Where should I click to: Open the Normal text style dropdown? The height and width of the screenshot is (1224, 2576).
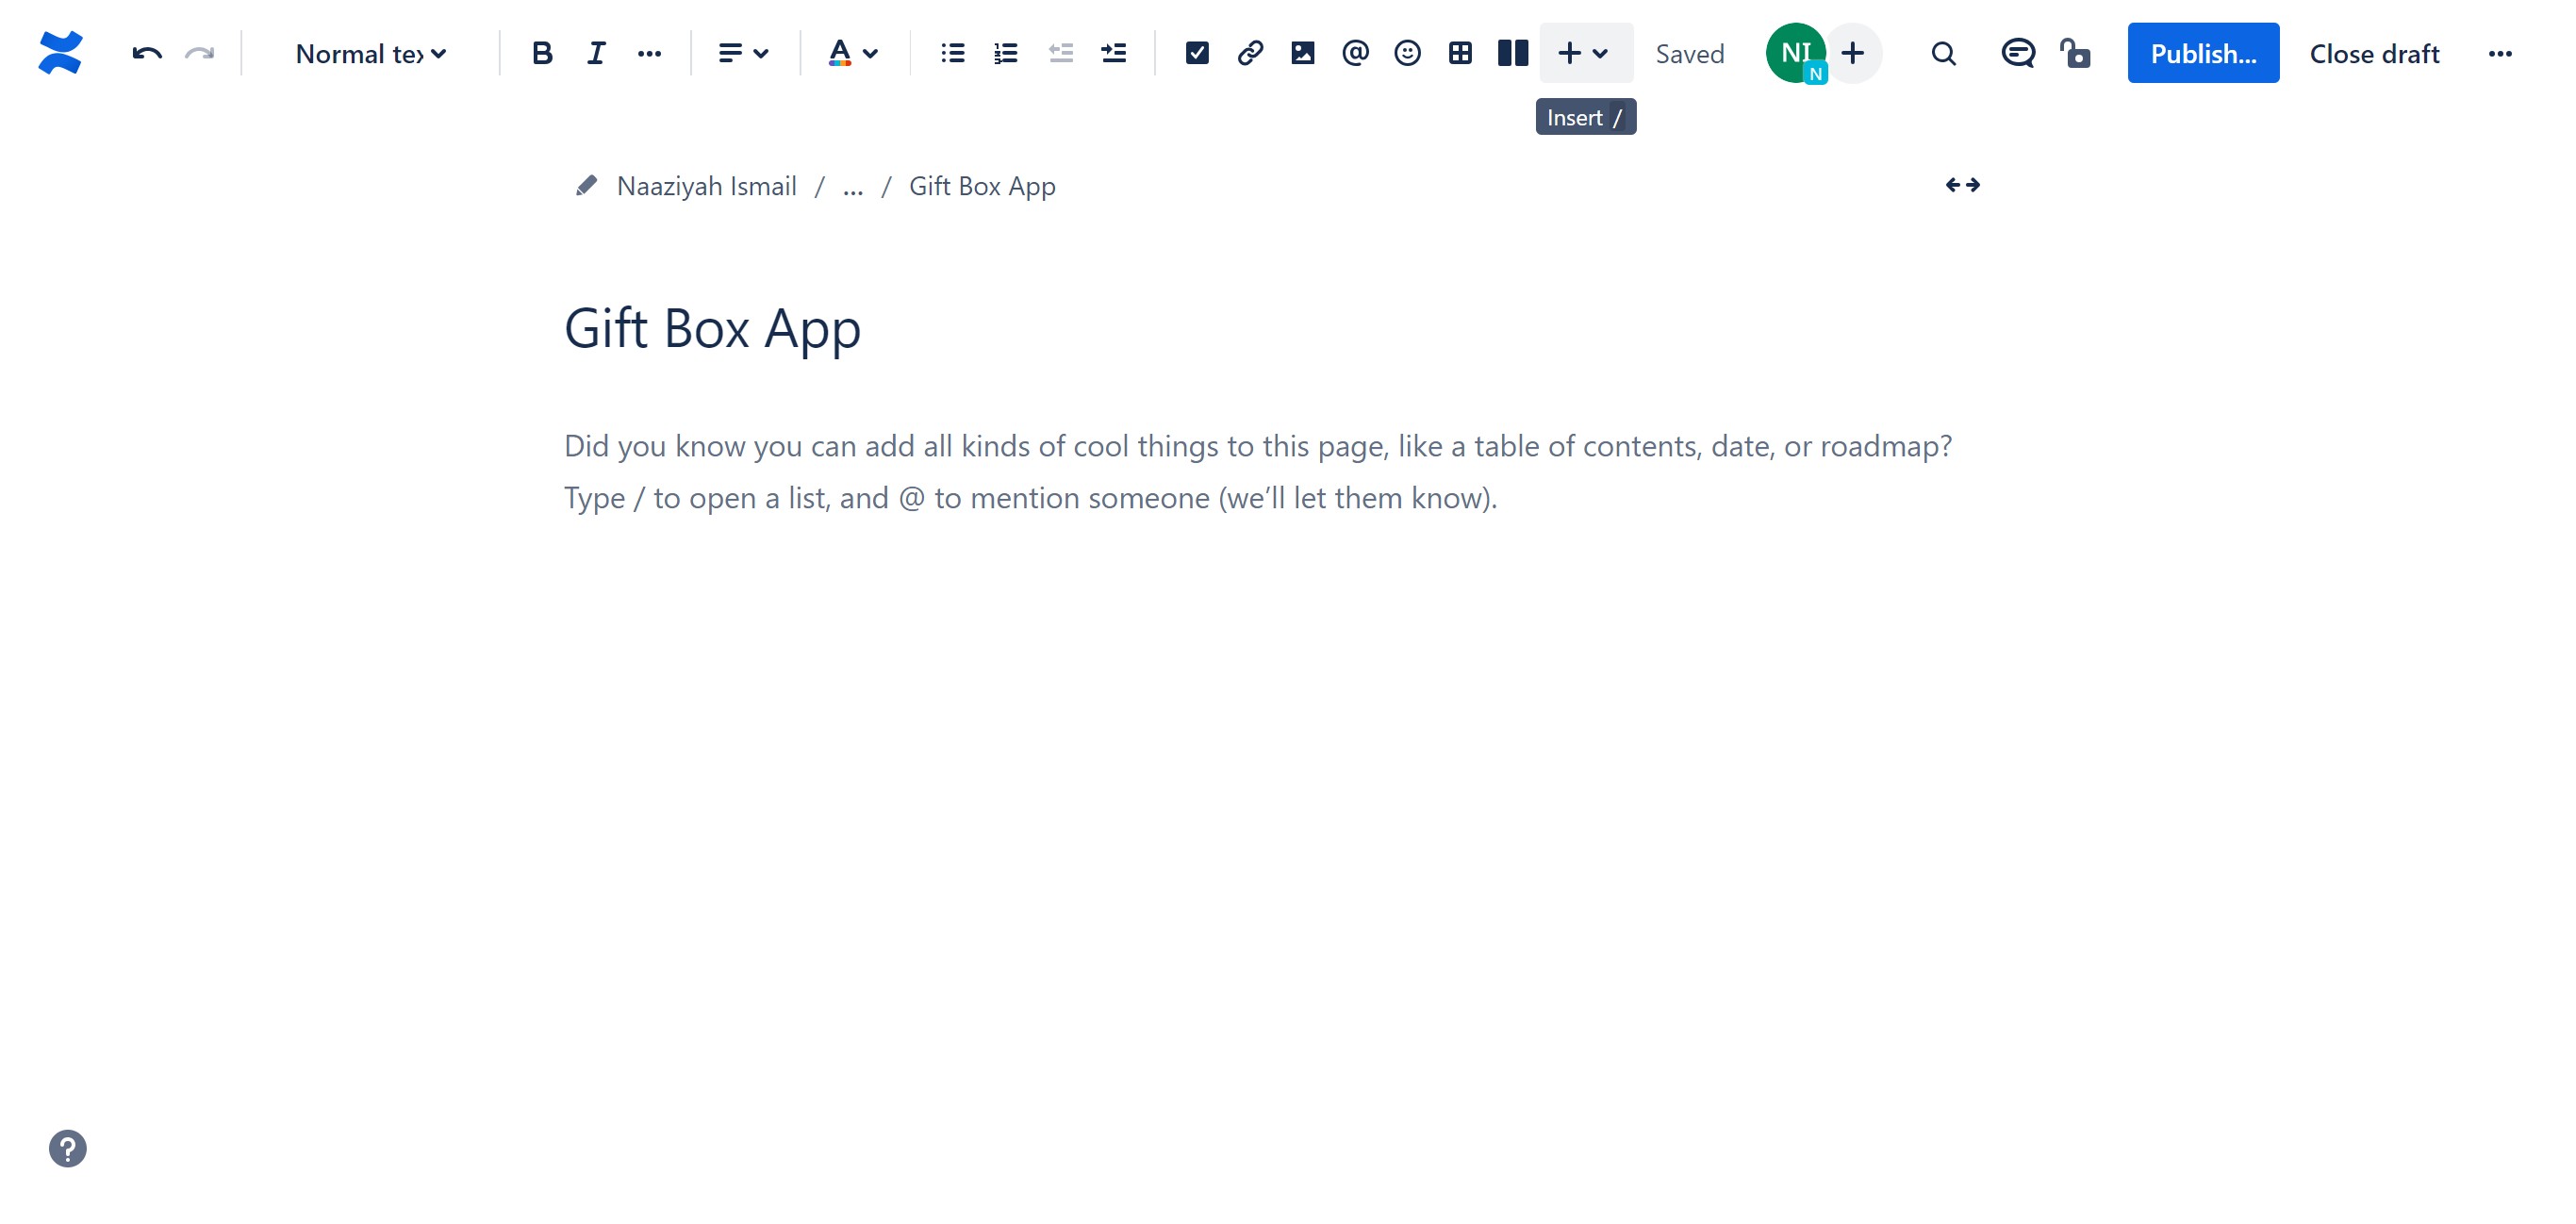click(370, 53)
